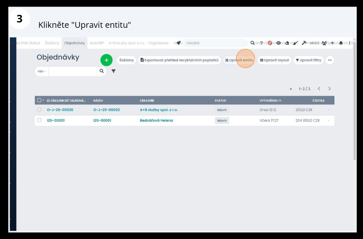Click the vertical scrollbar on the right
Image resolution: width=363 pixels, height=239 pixels.
[x=354, y=100]
